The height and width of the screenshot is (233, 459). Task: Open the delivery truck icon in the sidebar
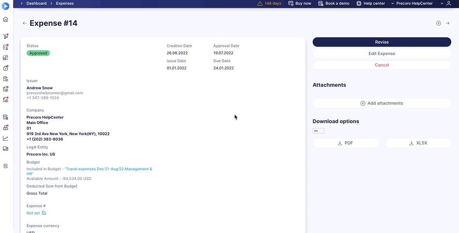(5, 149)
